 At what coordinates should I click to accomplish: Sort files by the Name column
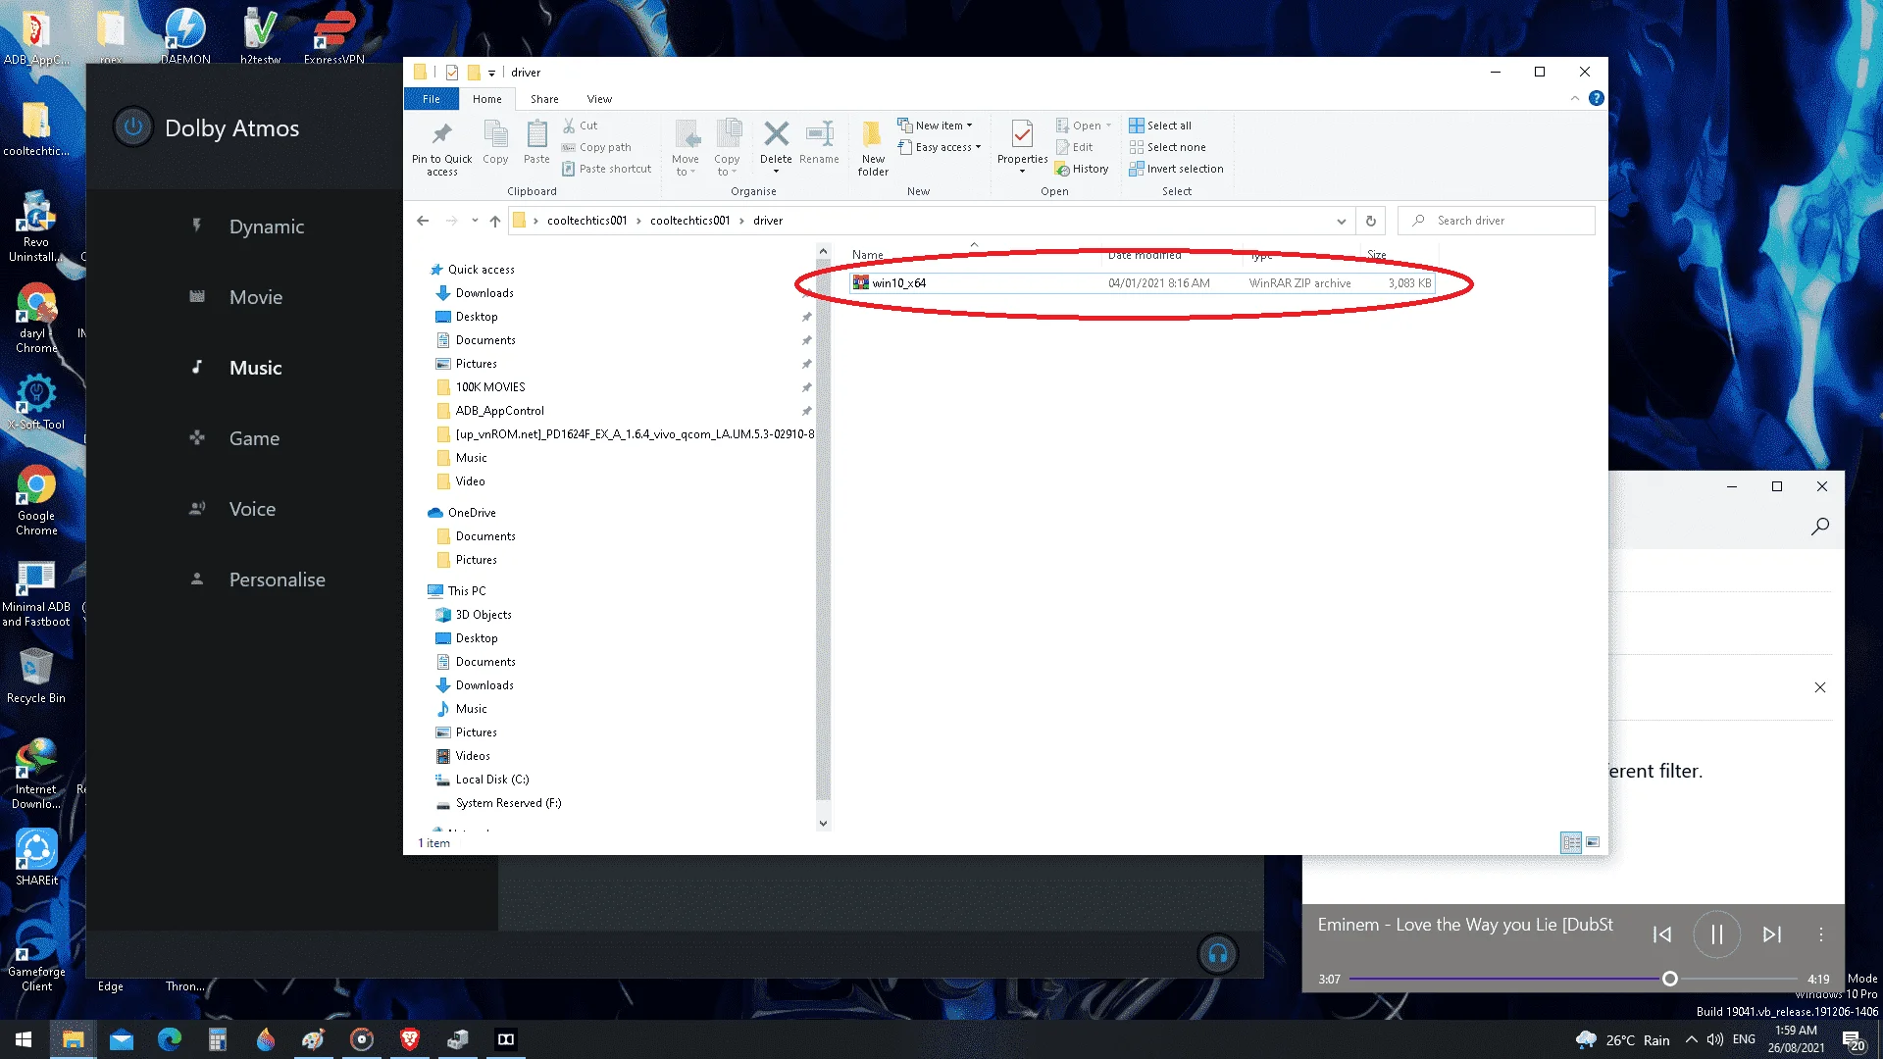click(x=868, y=255)
